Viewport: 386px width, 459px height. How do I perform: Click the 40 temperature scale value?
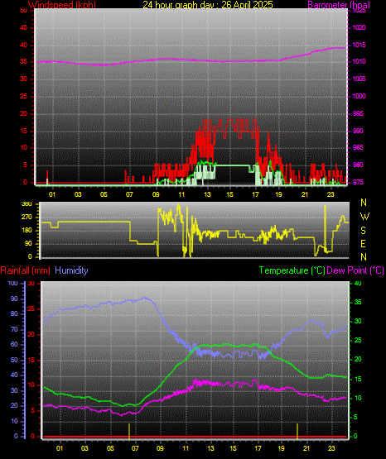point(358,284)
